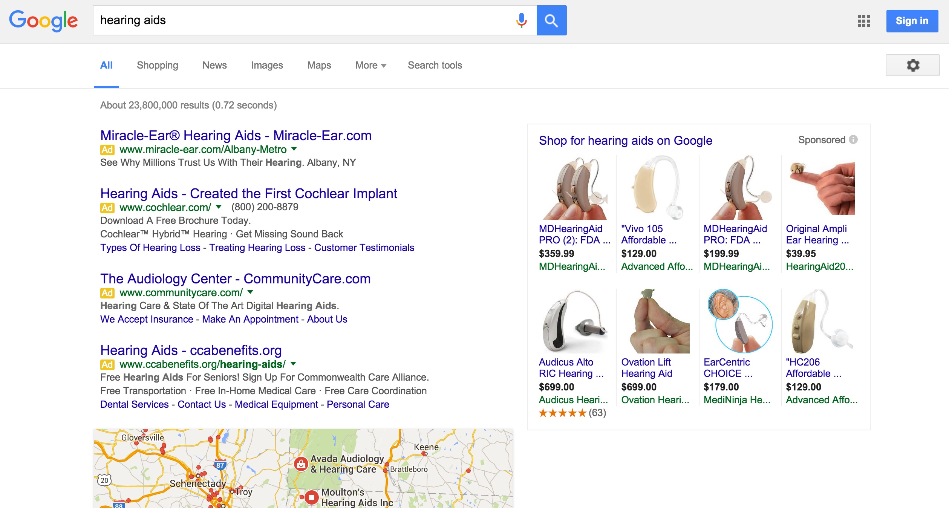Open Dental Services sitelink
The height and width of the screenshot is (508, 949).
[135, 404]
